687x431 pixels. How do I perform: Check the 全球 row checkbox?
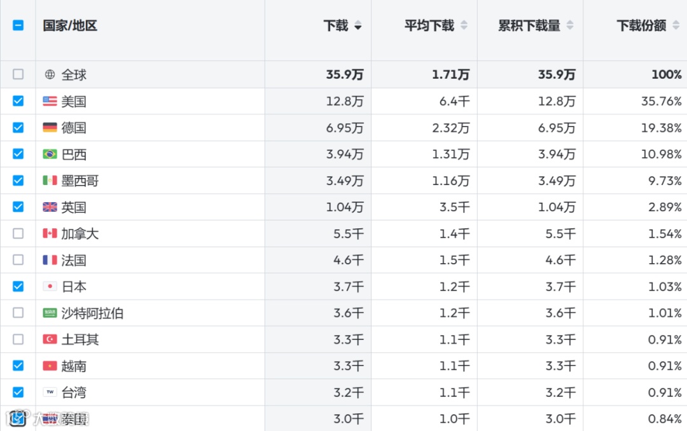coord(18,74)
